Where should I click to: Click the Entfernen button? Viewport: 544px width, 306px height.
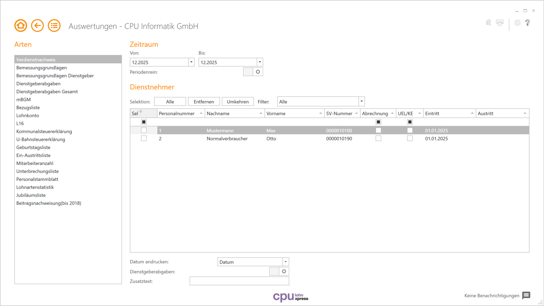204,101
